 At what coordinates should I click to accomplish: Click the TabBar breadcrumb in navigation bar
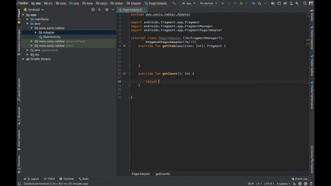click(23, 3)
